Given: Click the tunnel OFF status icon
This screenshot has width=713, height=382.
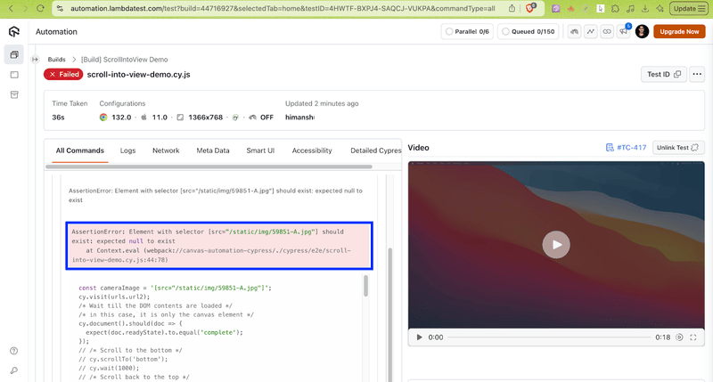Looking at the screenshot, I should [x=253, y=118].
